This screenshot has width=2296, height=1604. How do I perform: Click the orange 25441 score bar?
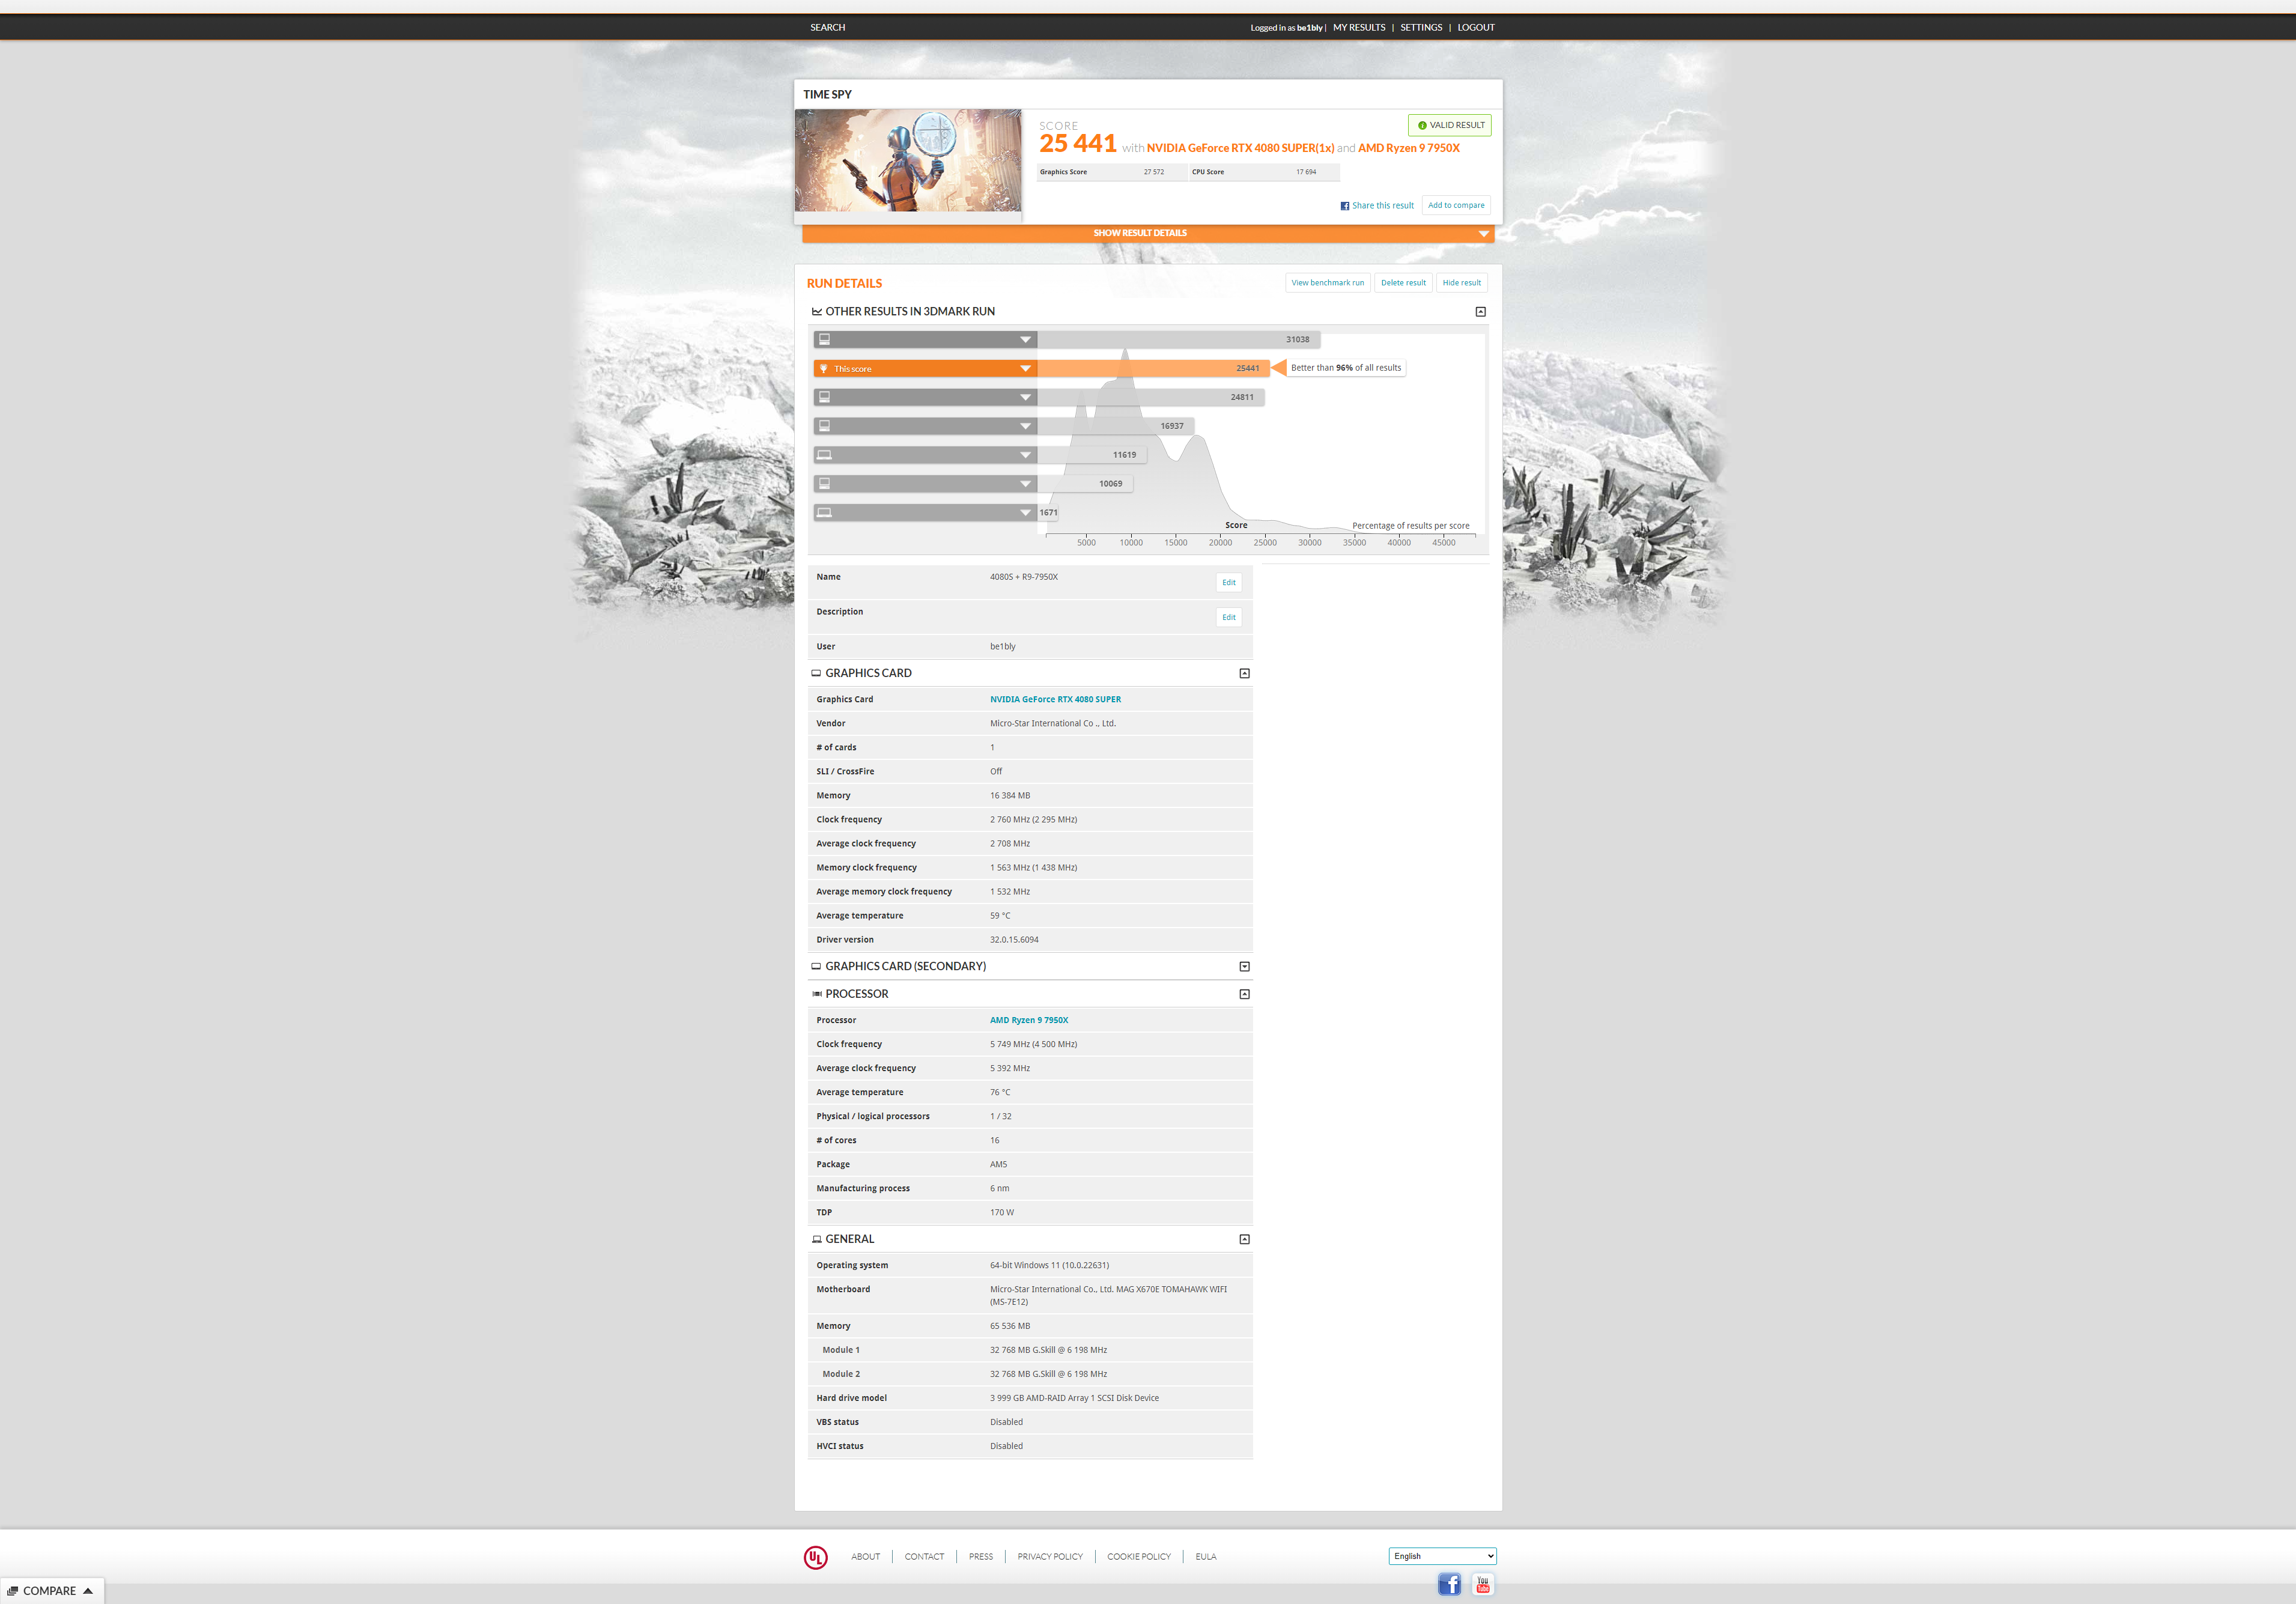(x=1153, y=369)
